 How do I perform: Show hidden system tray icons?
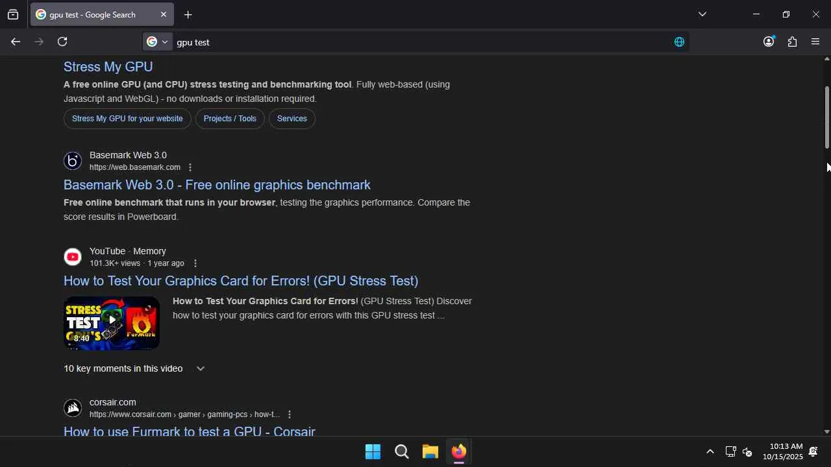click(x=710, y=451)
